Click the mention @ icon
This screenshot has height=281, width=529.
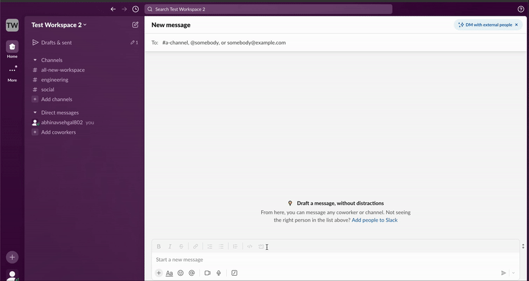[192, 273]
